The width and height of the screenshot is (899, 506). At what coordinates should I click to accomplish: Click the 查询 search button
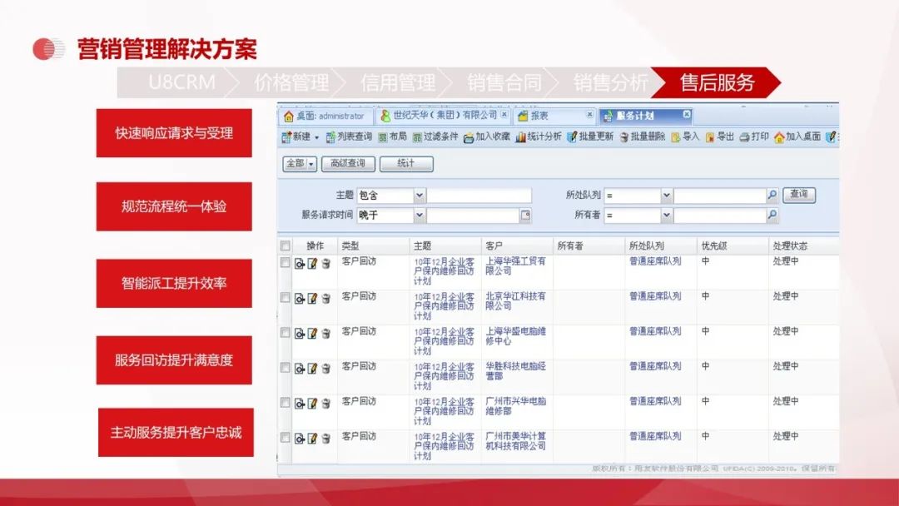(x=798, y=195)
